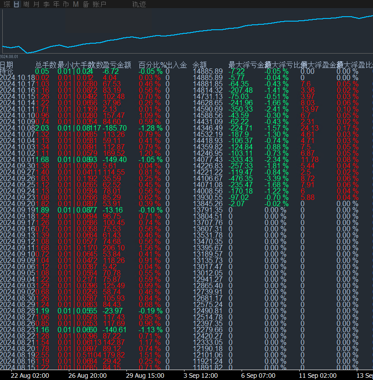This screenshot has width=373, height=380.
Task: Click the -1.28 % percentage cell
Action: click(x=150, y=128)
